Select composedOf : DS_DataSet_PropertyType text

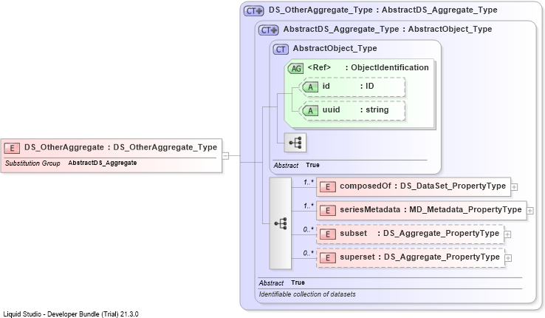tap(422, 186)
